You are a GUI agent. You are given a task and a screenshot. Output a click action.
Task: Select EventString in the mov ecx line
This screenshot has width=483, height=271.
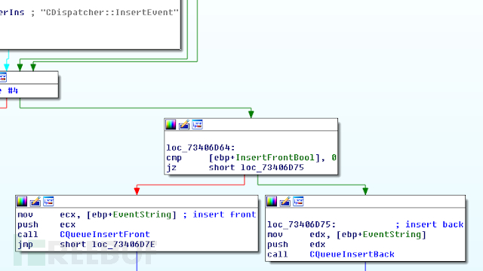(142, 215)
